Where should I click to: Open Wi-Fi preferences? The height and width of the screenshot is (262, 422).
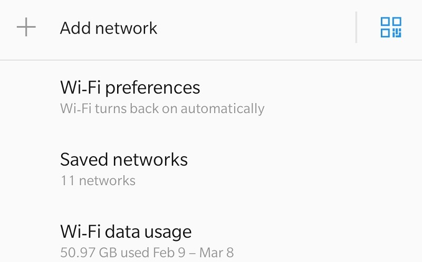(x=130, y=87)
